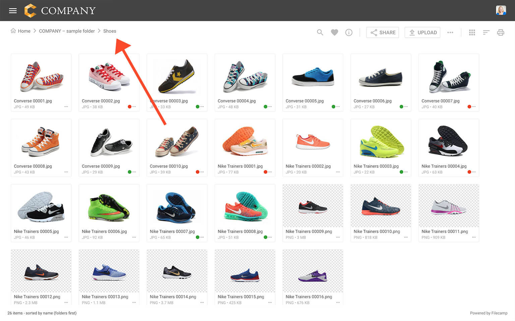Select the Shoes breadcrumb item

coord(110,31)
